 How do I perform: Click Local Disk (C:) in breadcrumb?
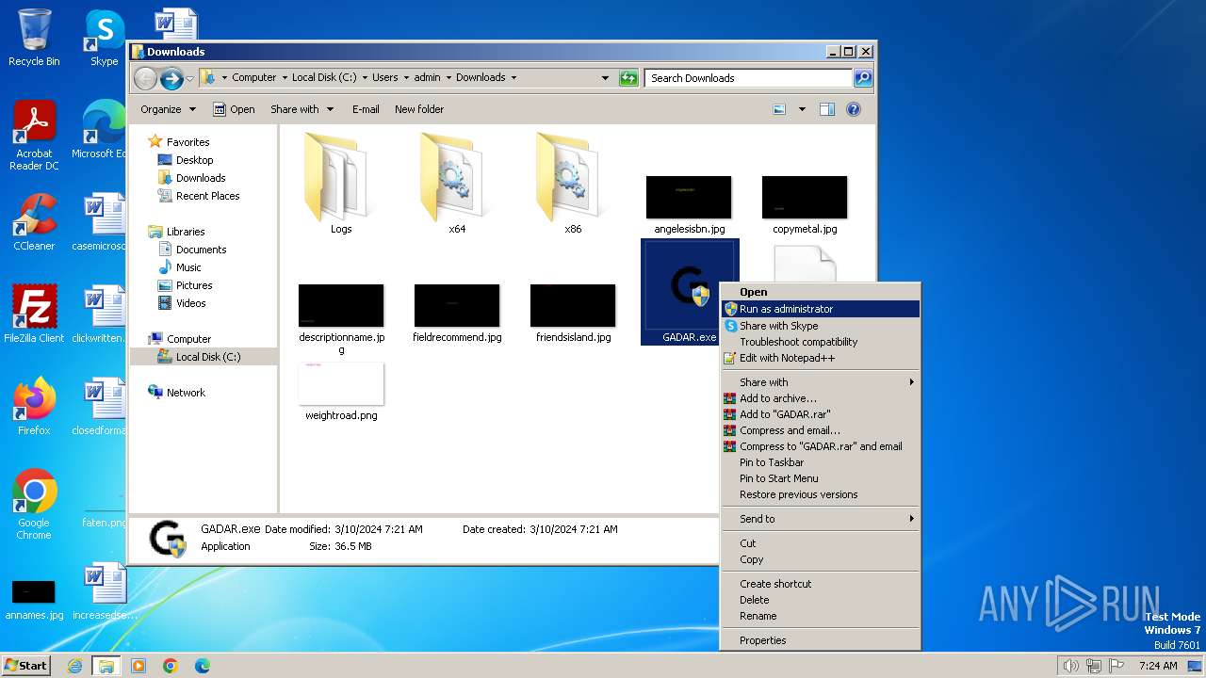[324, 78]
